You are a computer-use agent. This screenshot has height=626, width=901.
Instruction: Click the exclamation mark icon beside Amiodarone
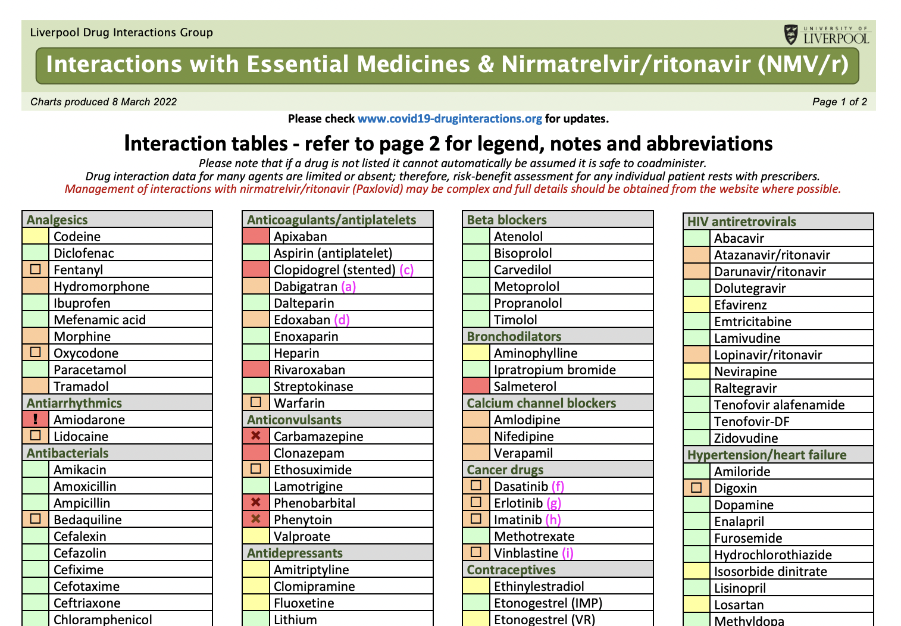tap(35, 420)
